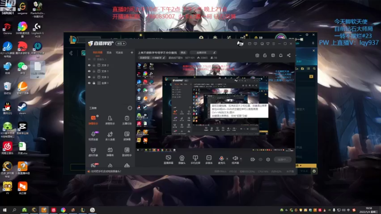The image size is (381, 214).
Task: Toggle visibility of the 摄像头 1 layer
Action: (x=89, y=59)
